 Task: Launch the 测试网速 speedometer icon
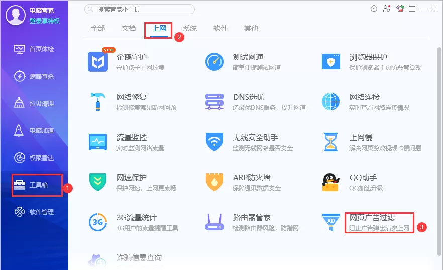[x=214, y=62]
